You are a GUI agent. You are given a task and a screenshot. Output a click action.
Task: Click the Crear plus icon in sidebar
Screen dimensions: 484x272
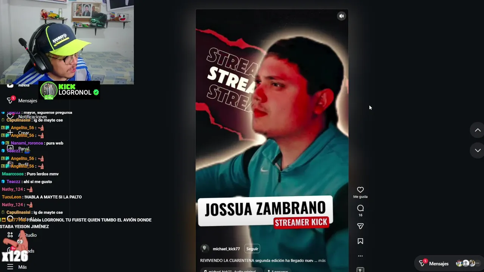tap(10, 133)
